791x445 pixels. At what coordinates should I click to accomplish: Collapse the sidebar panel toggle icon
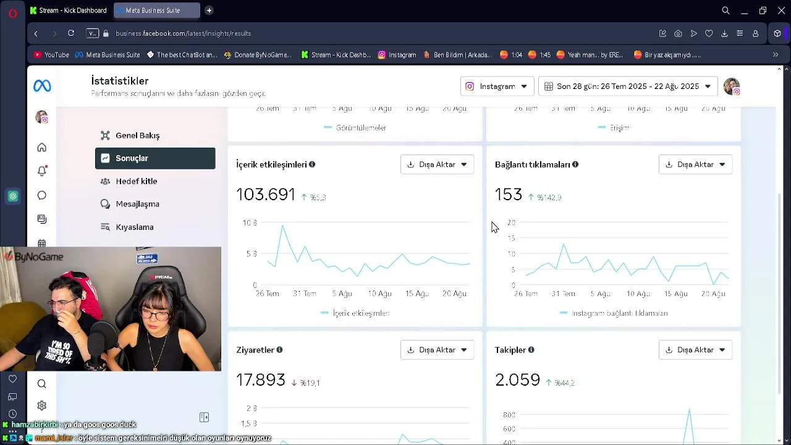204,417
